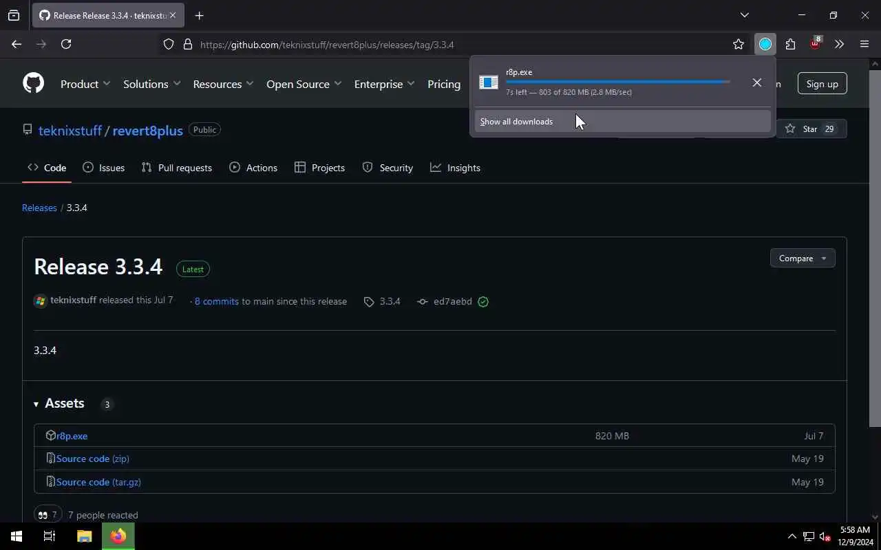
Task: Click the Firefox taskbar icon
Action: coord(118,536)
